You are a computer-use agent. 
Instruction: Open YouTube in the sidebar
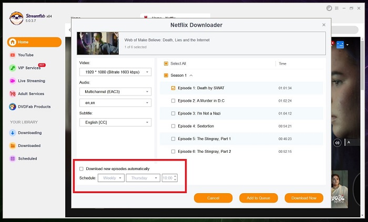(x=26, y=55)
